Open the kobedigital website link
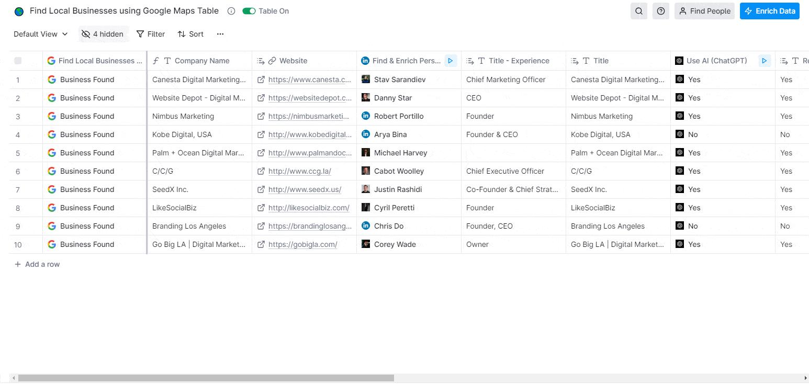Image resolution: width=809 pixels, height=384 pixels. (310, 134)
